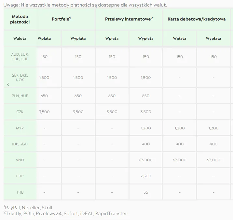This screenshot has width=233, height=220.
Task: Select the MYR currency row label
Action: pyautogui.click(x=20, y=128)
